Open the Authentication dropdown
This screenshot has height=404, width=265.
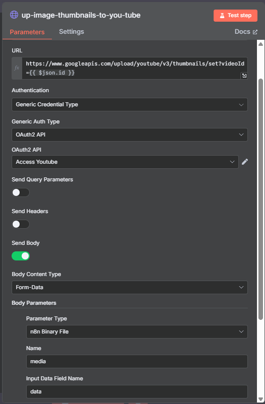click(x=129, y=105)
